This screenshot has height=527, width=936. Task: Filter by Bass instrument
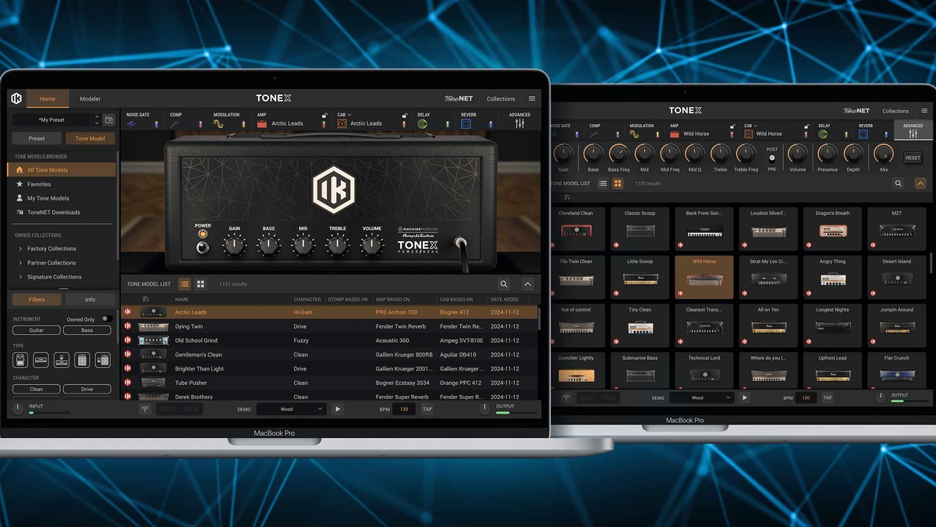(x=87, y=330)
